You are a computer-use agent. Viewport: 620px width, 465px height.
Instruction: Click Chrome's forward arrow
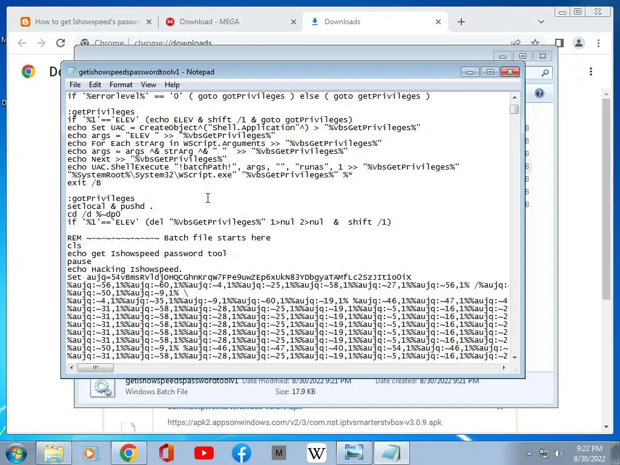41,43
